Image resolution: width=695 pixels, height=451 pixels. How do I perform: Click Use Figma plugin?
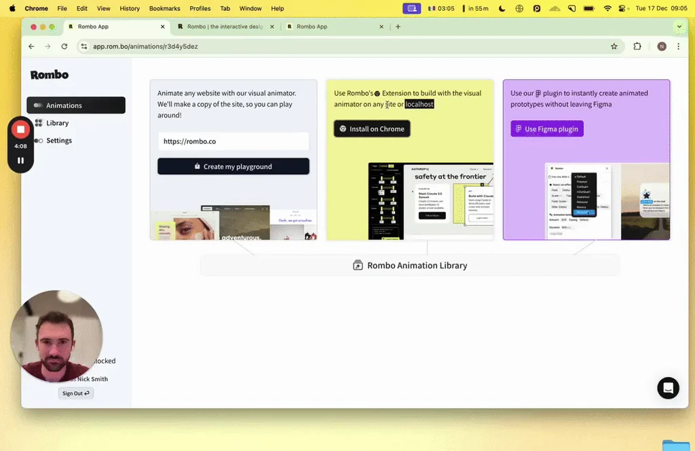tap(547, 128)
